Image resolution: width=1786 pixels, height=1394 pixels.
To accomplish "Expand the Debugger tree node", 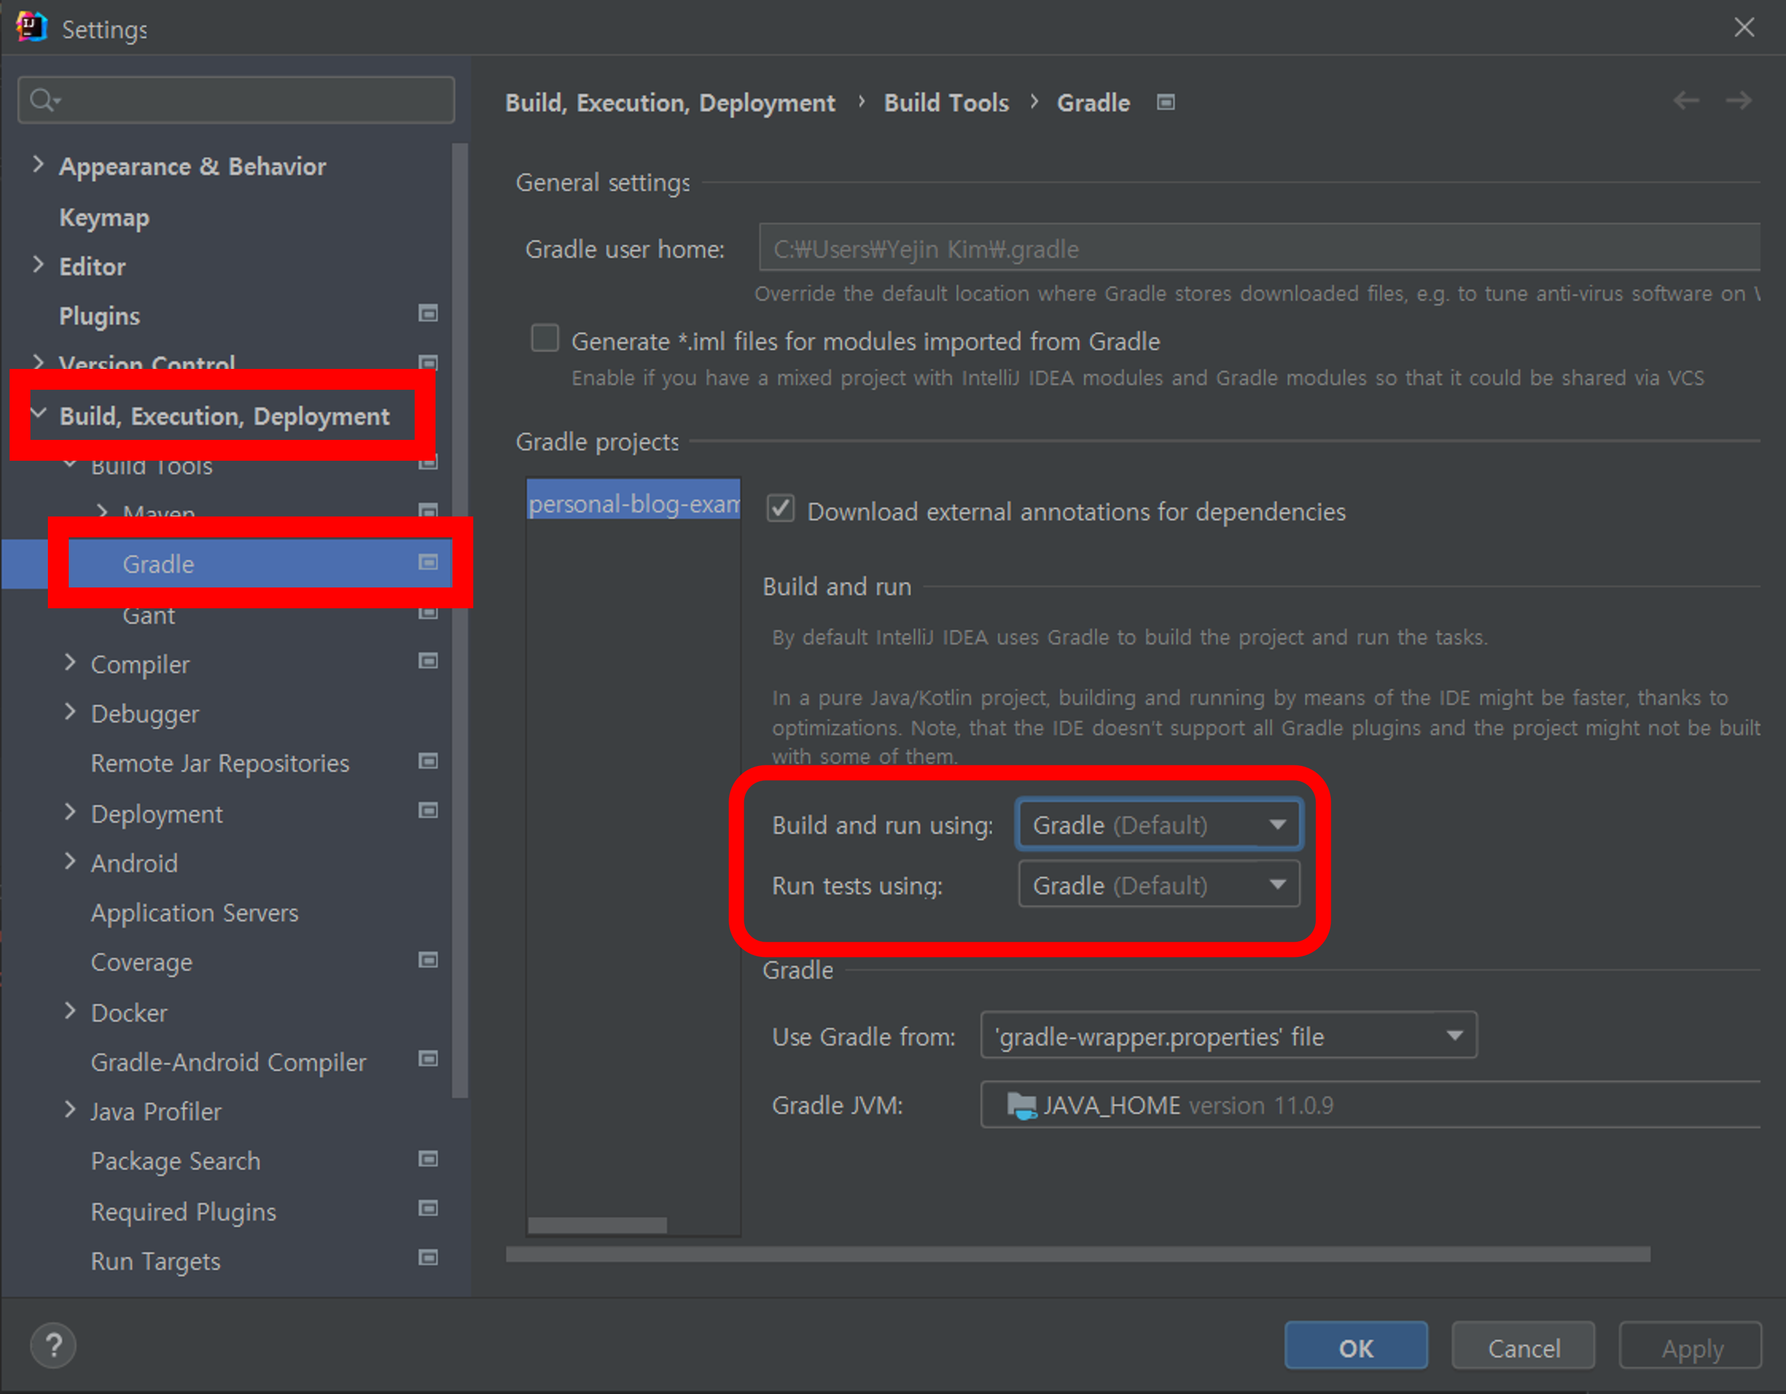I will point(70,712).
